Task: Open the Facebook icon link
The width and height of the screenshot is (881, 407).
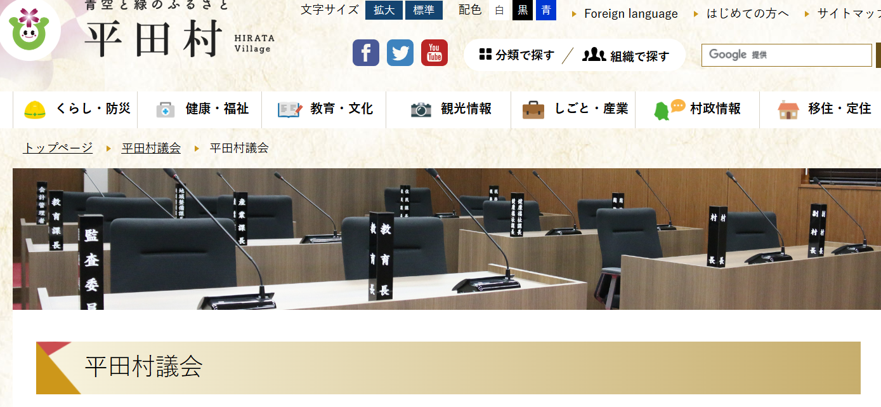Action: tap(365, 53)
